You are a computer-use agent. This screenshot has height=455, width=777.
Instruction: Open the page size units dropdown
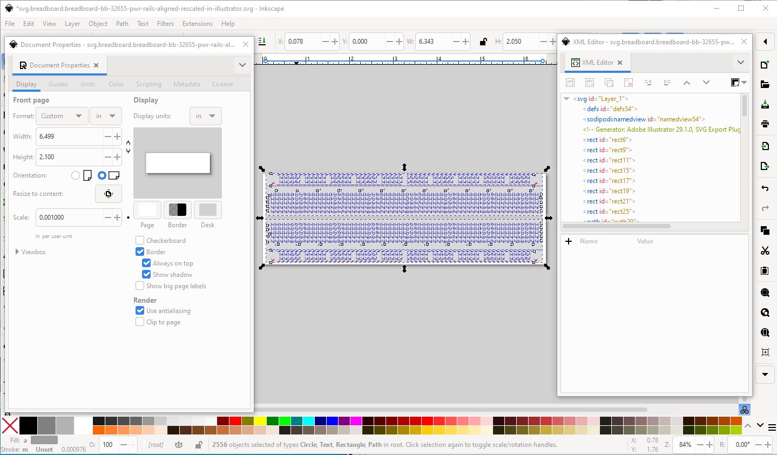click(x=105, y=116)
